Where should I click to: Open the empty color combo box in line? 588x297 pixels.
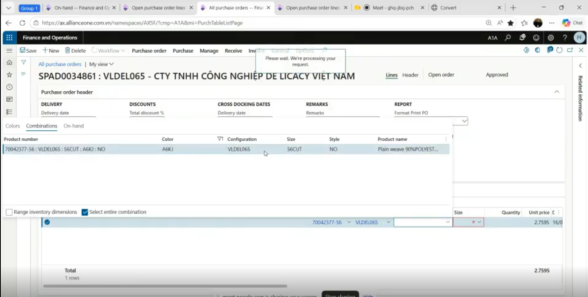pyautogui.click(x=423, y=222)
